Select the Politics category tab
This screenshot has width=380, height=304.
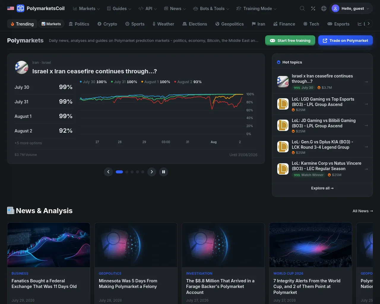coord(79,24)
